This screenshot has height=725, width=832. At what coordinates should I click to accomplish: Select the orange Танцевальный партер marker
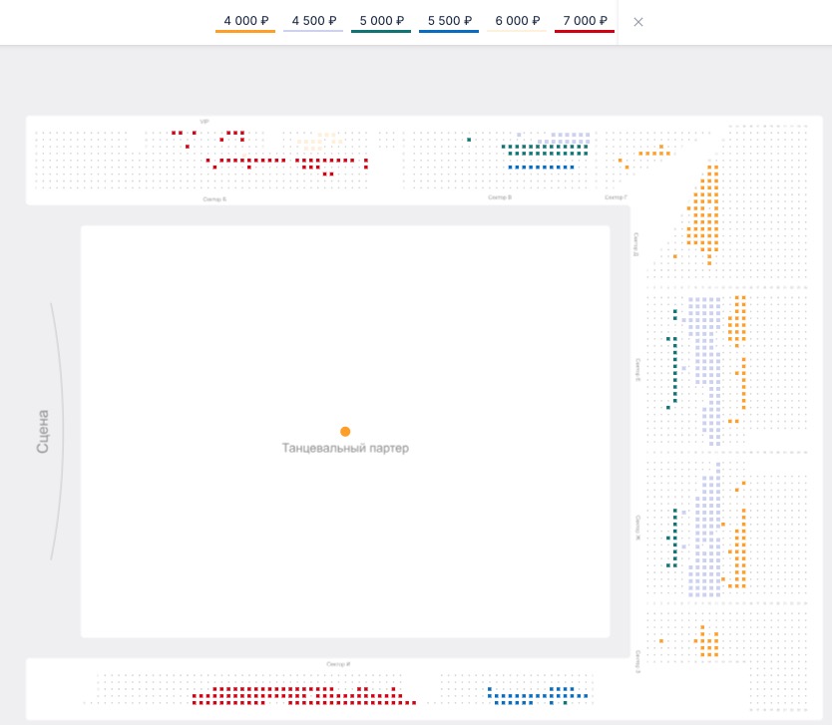pyautogui.click(x=345, y=432)
